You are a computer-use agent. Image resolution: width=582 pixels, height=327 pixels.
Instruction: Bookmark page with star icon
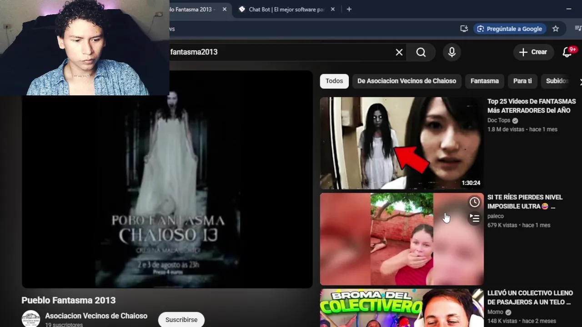click(x=555, y=29)
